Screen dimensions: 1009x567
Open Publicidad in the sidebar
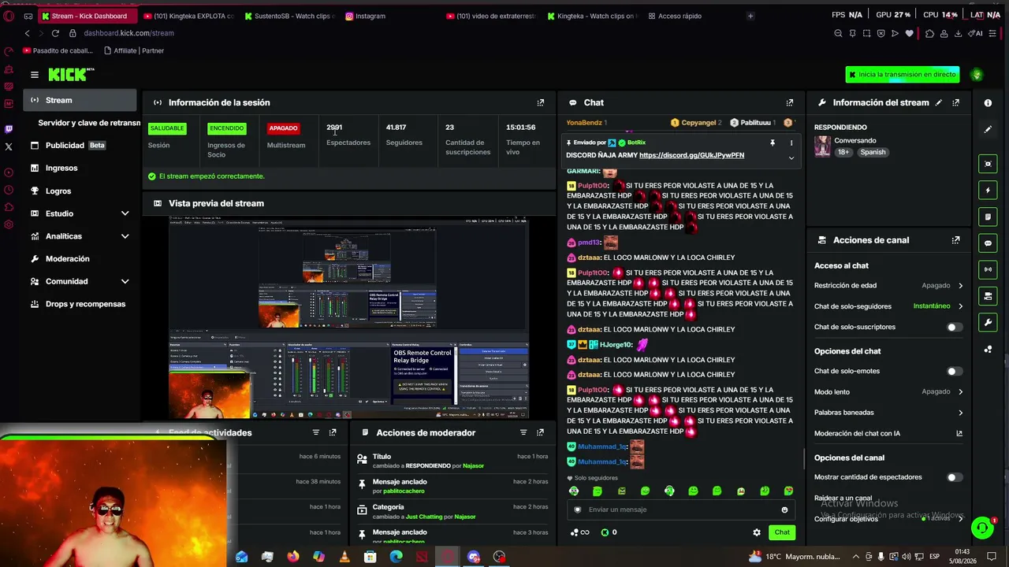point(79,145)
